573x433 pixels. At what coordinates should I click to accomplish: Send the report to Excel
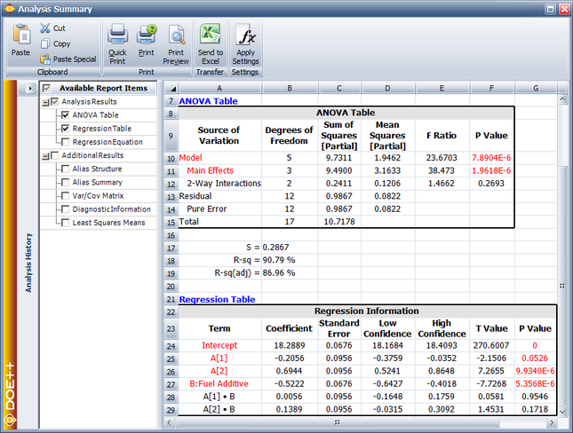(x=210, y=35)
